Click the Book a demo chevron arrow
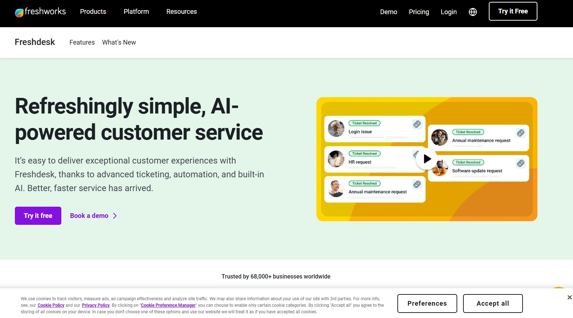Image resolution: width=573 pixels, height=318 pixels. click(115, 216)
